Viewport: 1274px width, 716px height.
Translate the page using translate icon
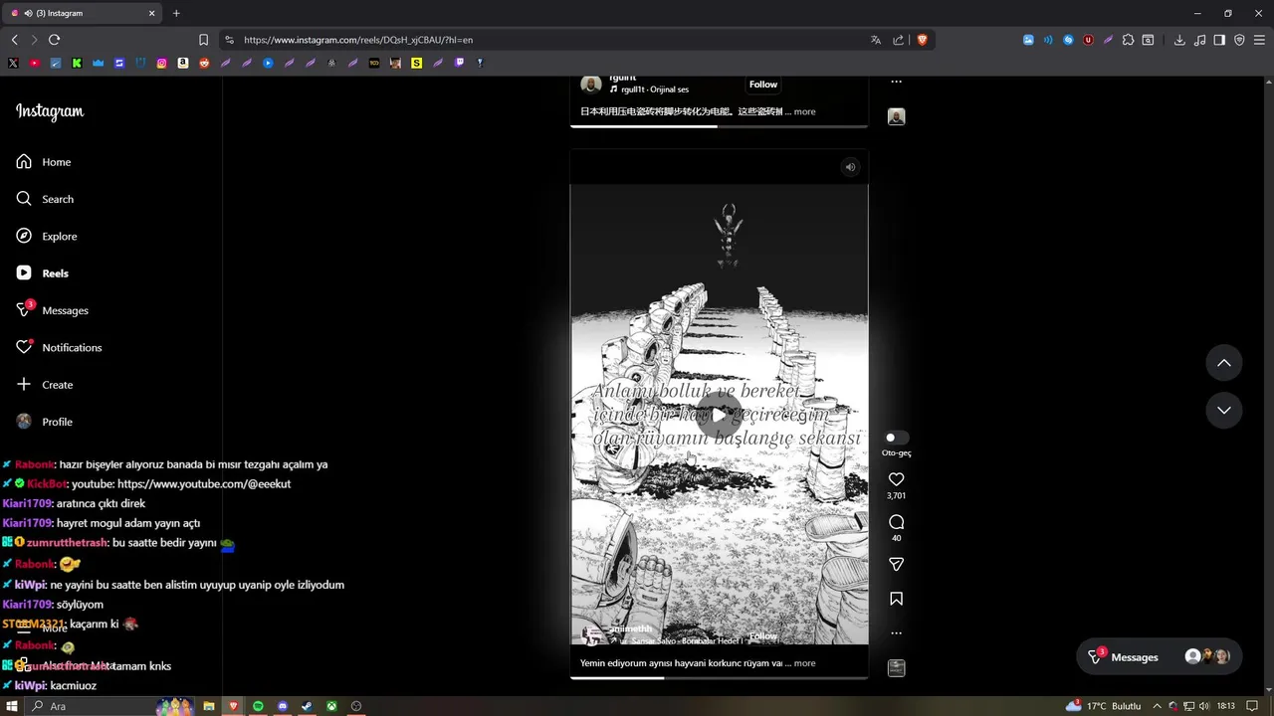tap(876, 40)
